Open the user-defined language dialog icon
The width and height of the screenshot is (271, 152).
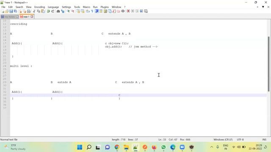click(x=101, y=11)
